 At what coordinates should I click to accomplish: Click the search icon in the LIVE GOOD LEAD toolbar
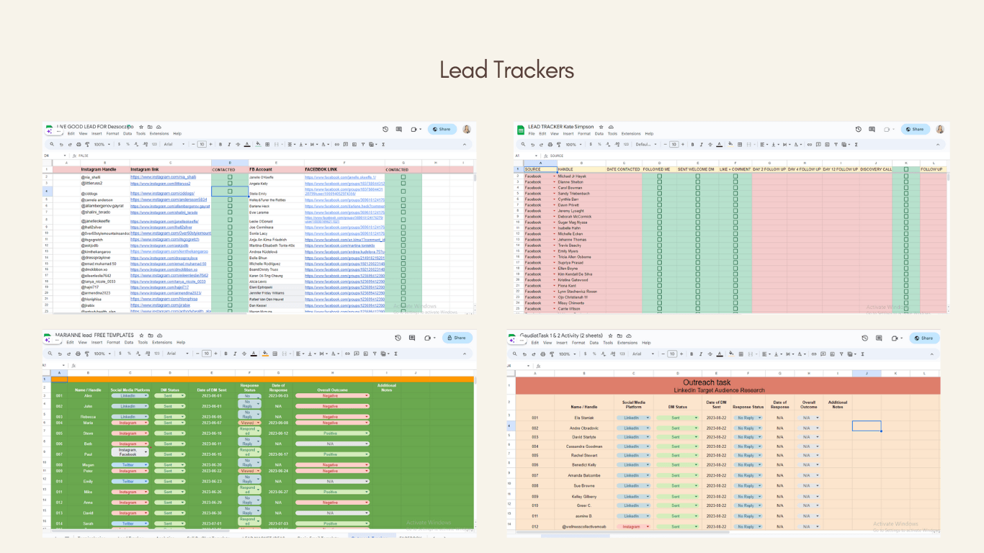point(52,144)
